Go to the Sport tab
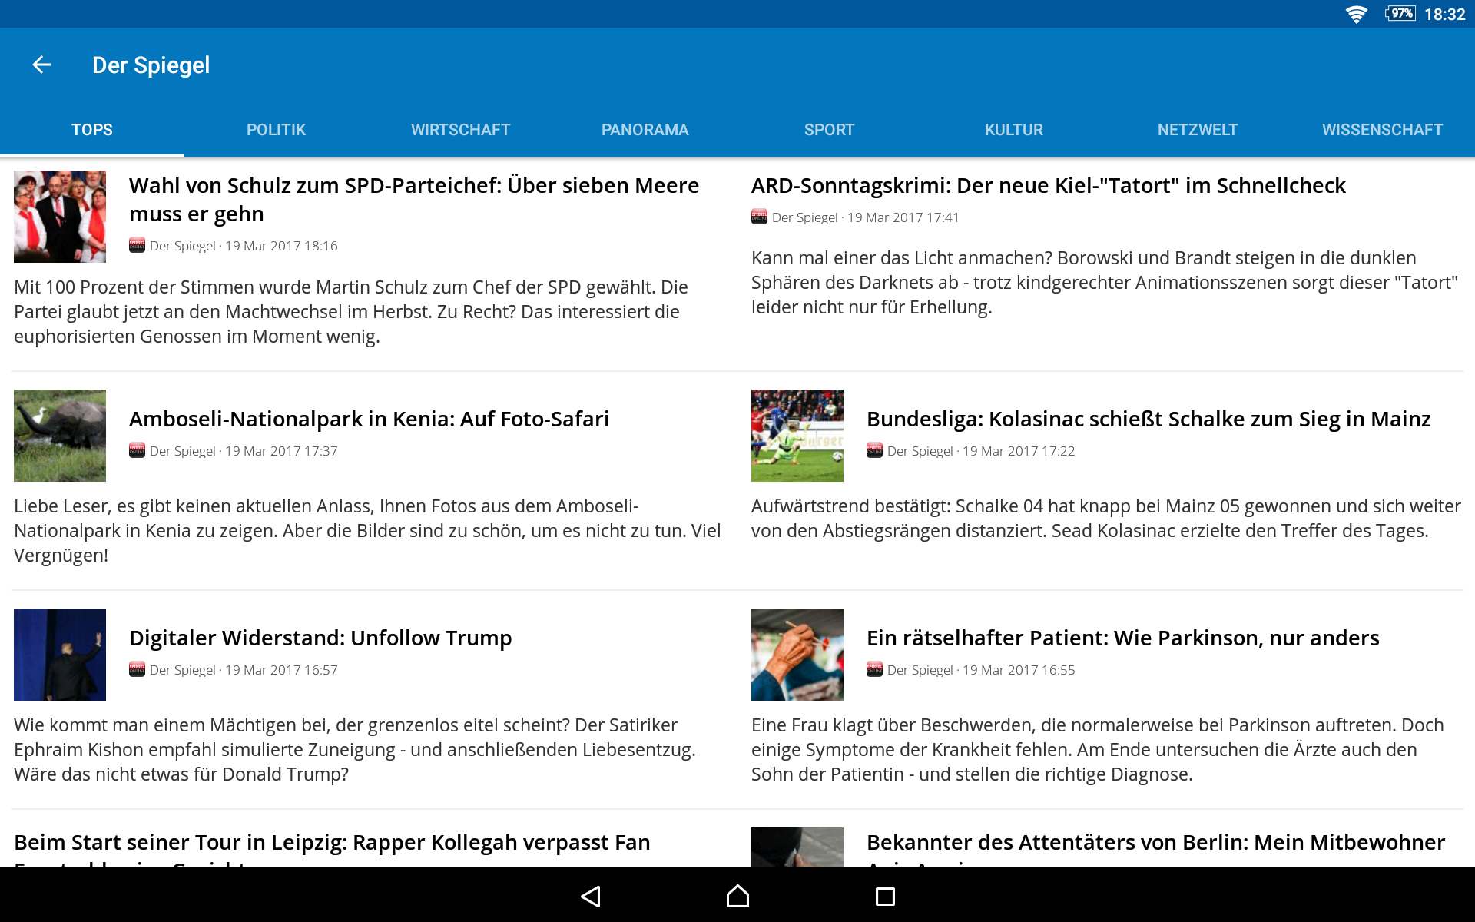This screenshot has height=922, width=1475. pyautogui.click(x=829, y=130)
